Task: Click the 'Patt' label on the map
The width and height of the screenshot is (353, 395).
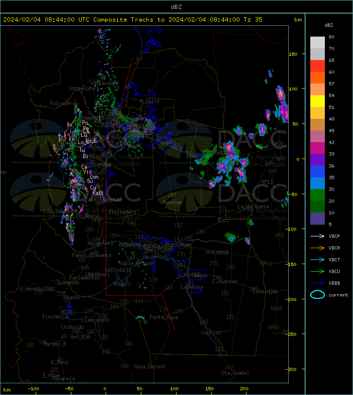Action: tap(98, 193)
